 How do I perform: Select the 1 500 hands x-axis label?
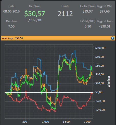66,122
